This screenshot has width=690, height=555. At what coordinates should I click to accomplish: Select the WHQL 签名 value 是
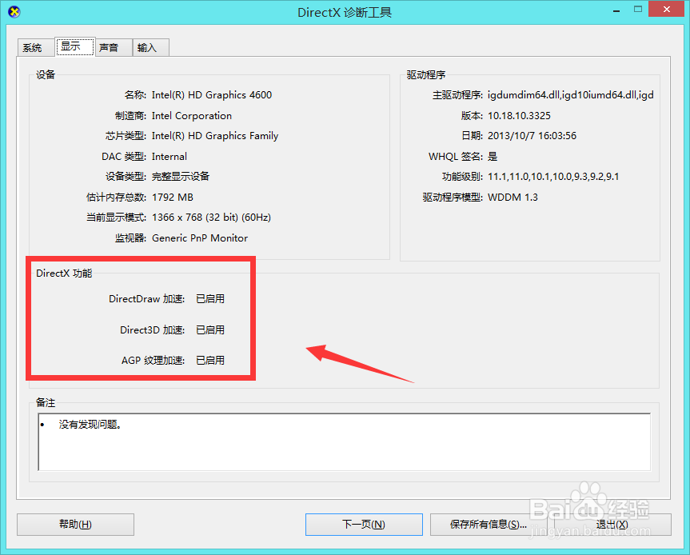point(492,156)
